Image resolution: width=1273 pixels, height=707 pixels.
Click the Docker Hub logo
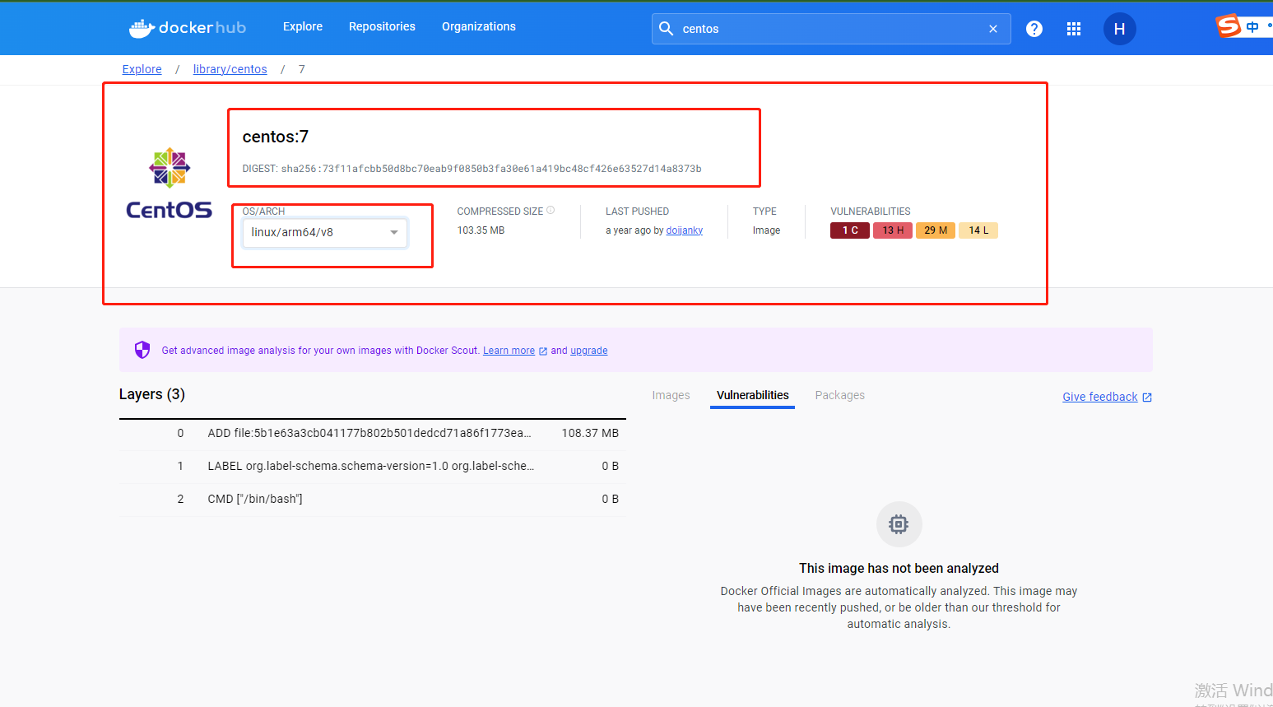[187, 27]
